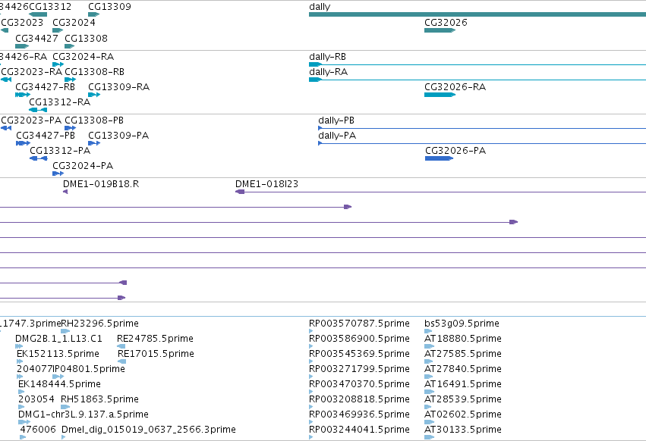The height and width of the screenshot is (441, 646).
Task: Select the CG34427-RB transcript glyph
Action: tap(23, 95)
